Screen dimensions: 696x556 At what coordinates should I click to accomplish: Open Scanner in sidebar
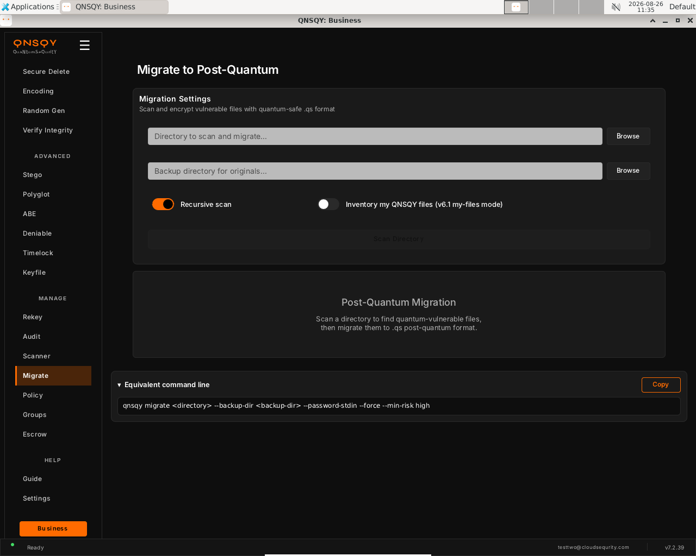(53, 356)
